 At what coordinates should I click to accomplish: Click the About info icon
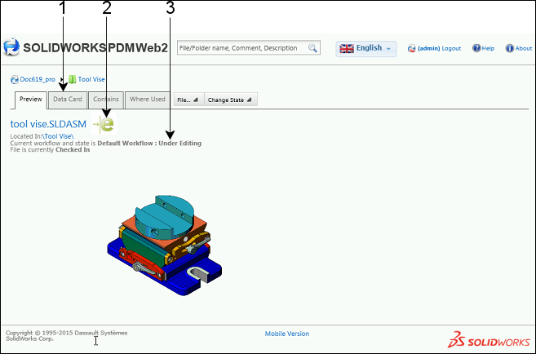point(509,48)
